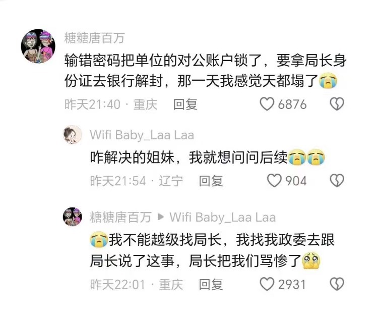Like the reply with 2931 likes
The height and width of the screenshot is (313, 377).
pyautogui.click(x=267, y=284)
